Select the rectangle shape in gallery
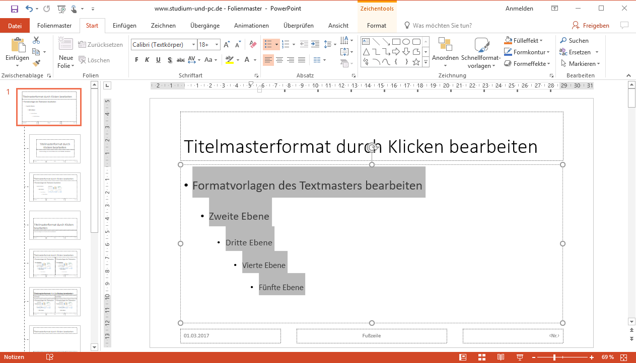636x363 pixels. 396,42
